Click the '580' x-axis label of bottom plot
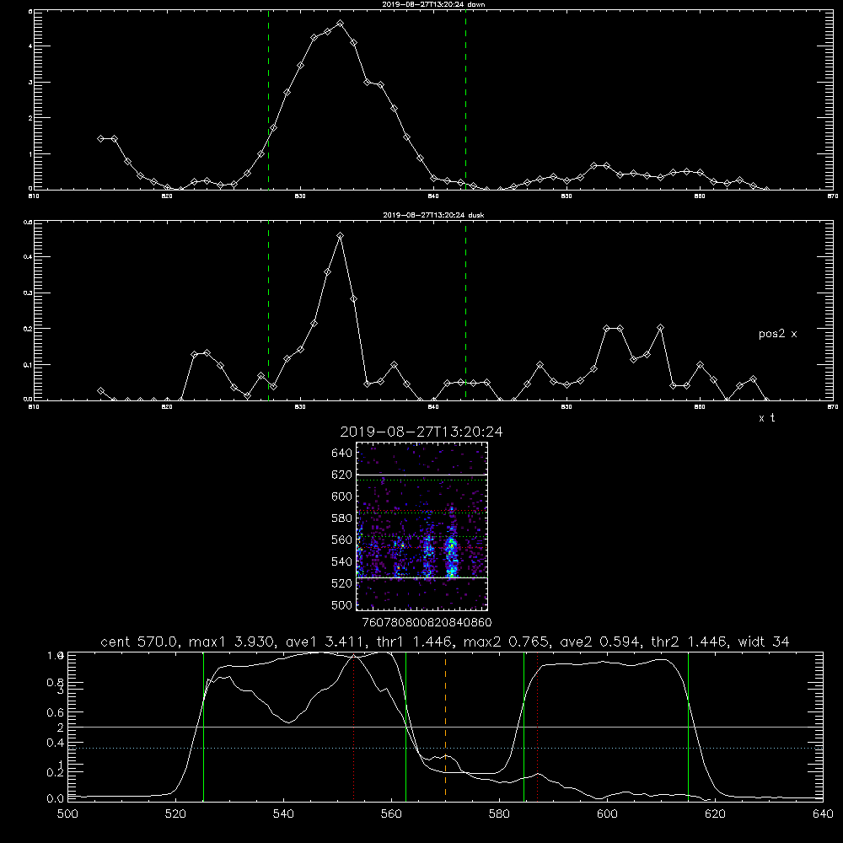This screenshot has width=843, height=843. 499,814
